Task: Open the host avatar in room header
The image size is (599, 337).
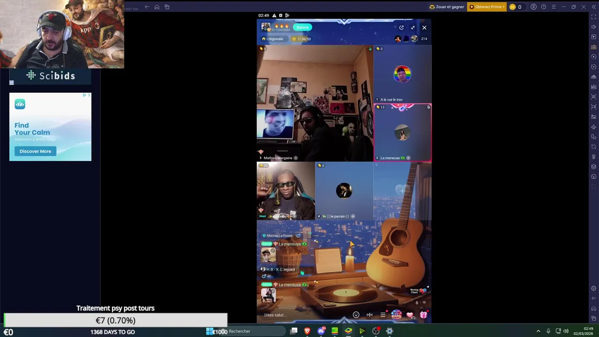Action: 266,27
